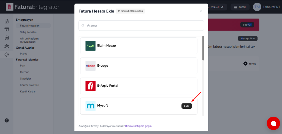Open the archive download sidebar icon
The image size is (282, 134).
[x=7, y=29]
